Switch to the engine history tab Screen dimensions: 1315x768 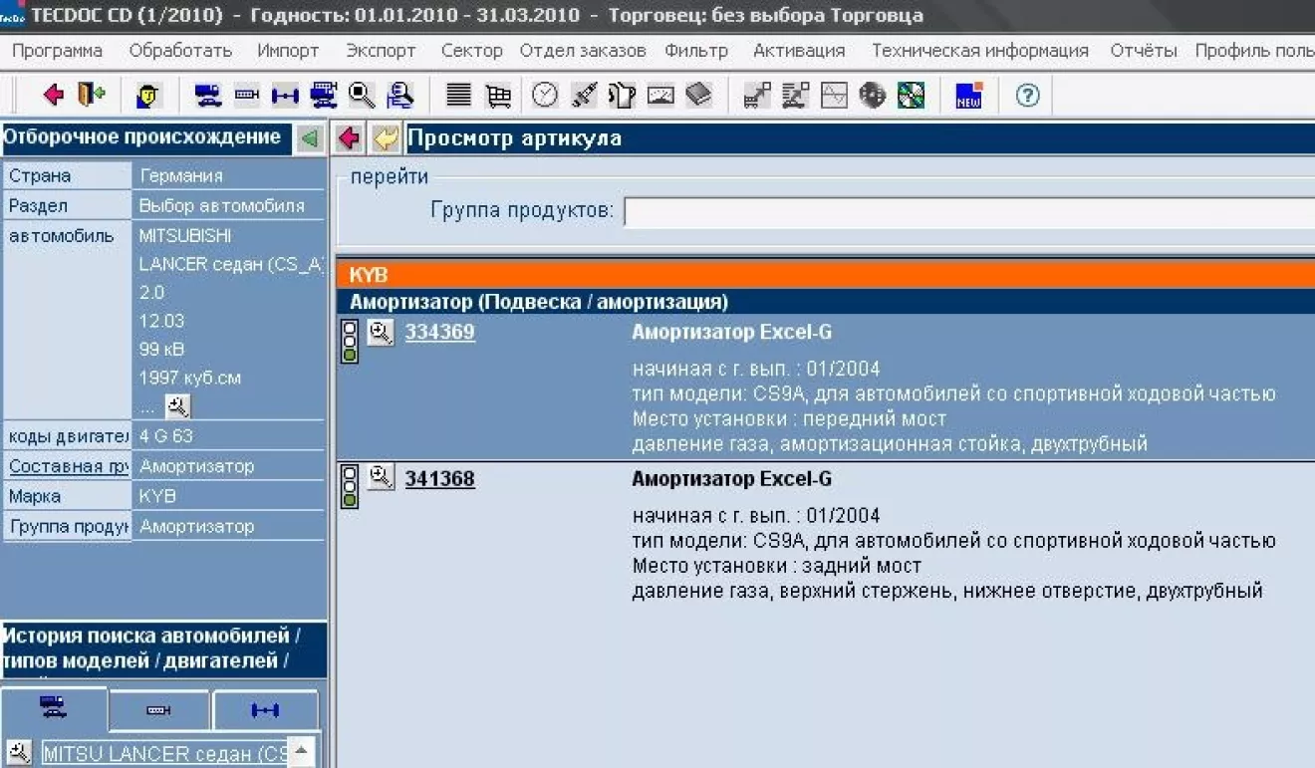click(x=158, y=710)
